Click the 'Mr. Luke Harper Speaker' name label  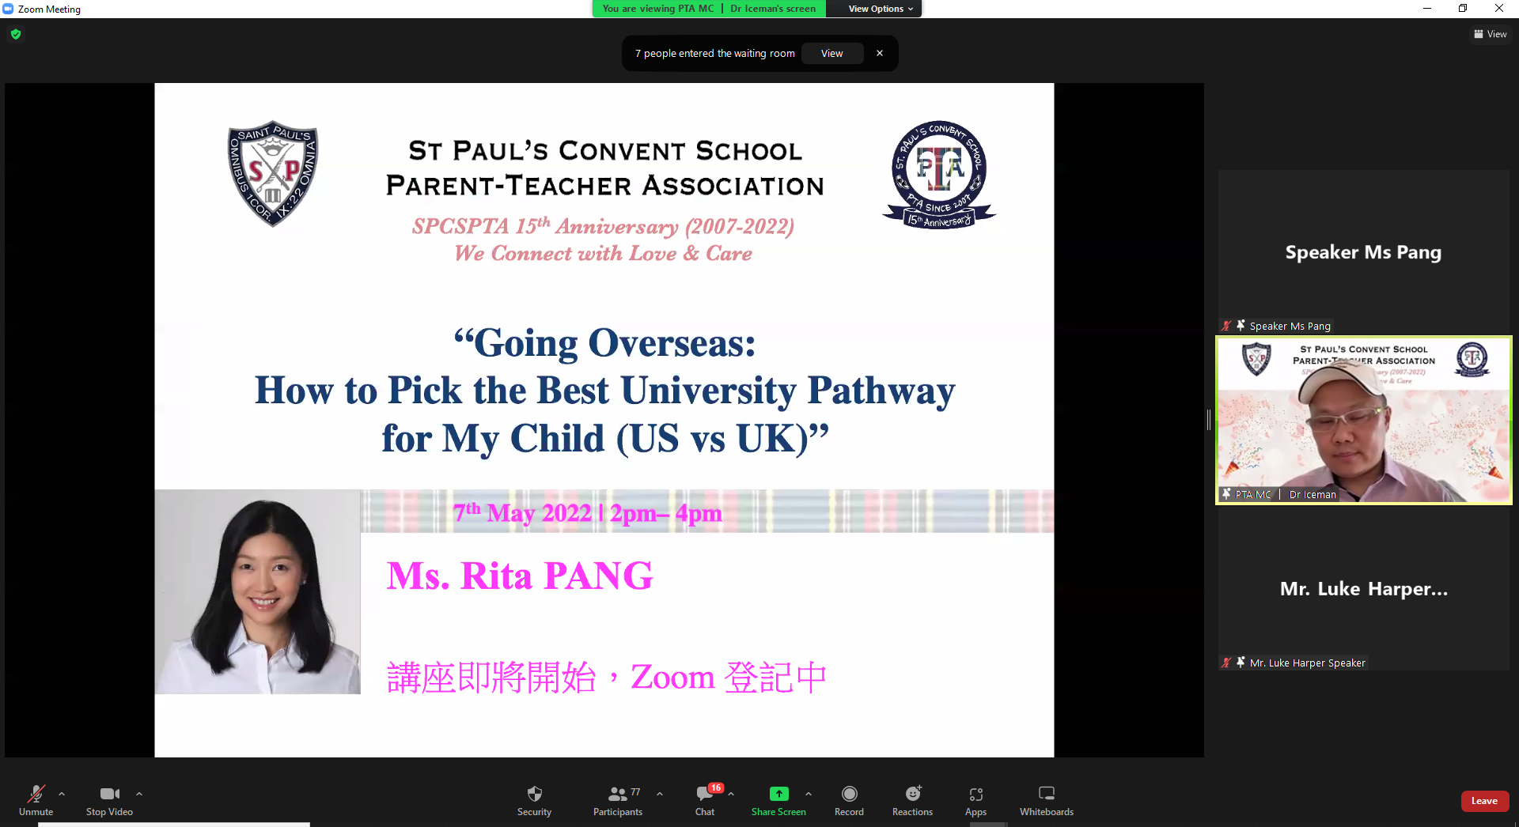click(x=1307, y=663)
